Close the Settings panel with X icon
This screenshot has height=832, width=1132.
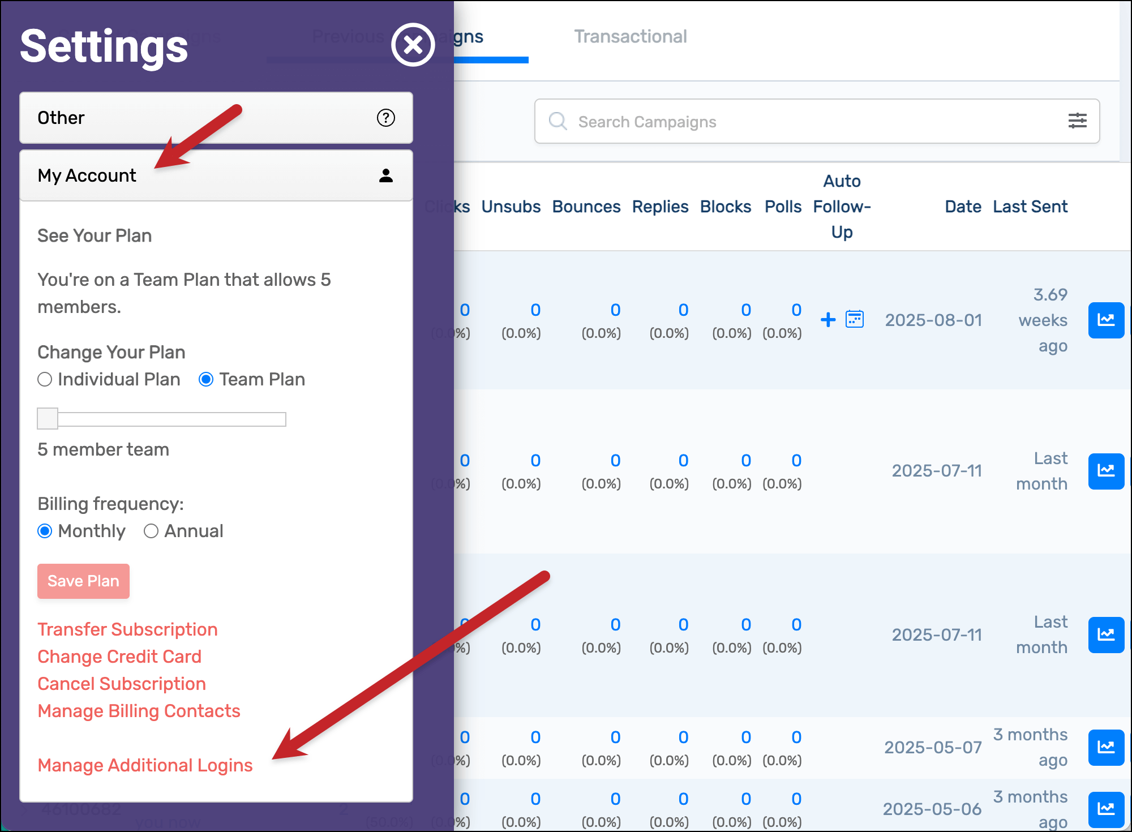point(413,45)
